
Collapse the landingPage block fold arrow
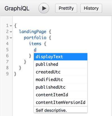11,32
